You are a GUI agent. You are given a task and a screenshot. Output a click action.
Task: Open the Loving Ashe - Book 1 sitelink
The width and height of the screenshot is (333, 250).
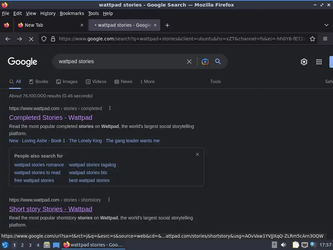pyautogui.click(x=44, y=141)
